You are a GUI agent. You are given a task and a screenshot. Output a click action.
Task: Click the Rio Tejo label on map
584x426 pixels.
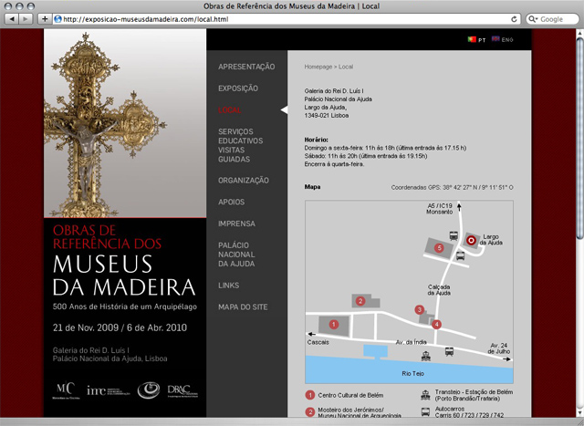pyautogui.click(x=412, y=373)
